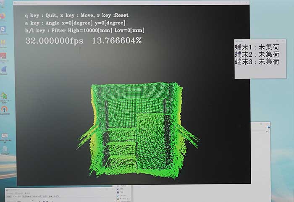Open the green character desktop icon

4,96
